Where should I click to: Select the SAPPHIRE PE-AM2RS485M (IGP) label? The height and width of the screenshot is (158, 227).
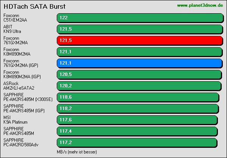pyautogui.click(x=24, y=108)
